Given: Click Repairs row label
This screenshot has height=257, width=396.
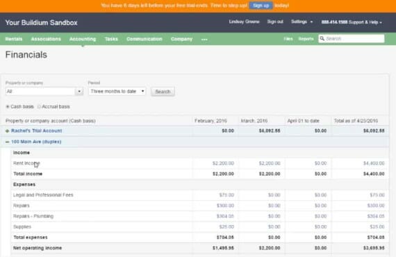Looking at the screenshot, I should [x=22, y=206].
